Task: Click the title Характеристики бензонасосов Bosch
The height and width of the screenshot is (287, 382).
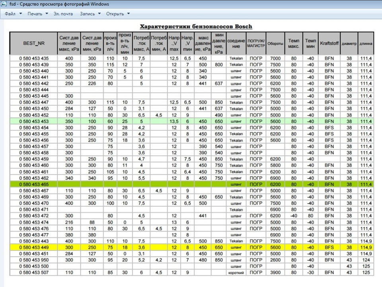Action: tap(196, 26)
